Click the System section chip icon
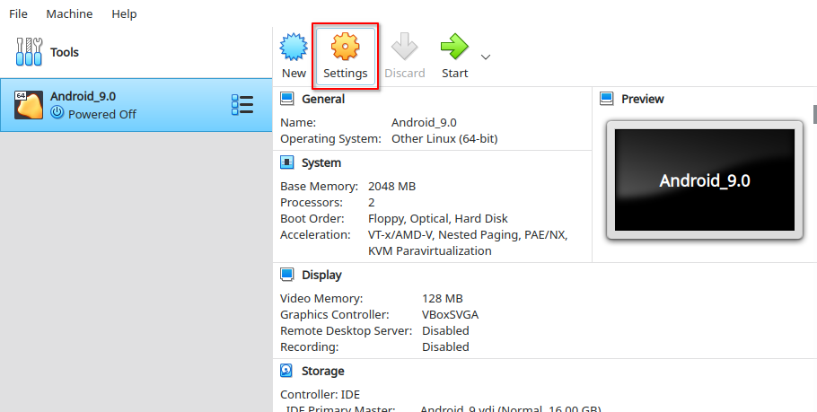The width and height of the screenshot is (817, 412). coord(286,162)
